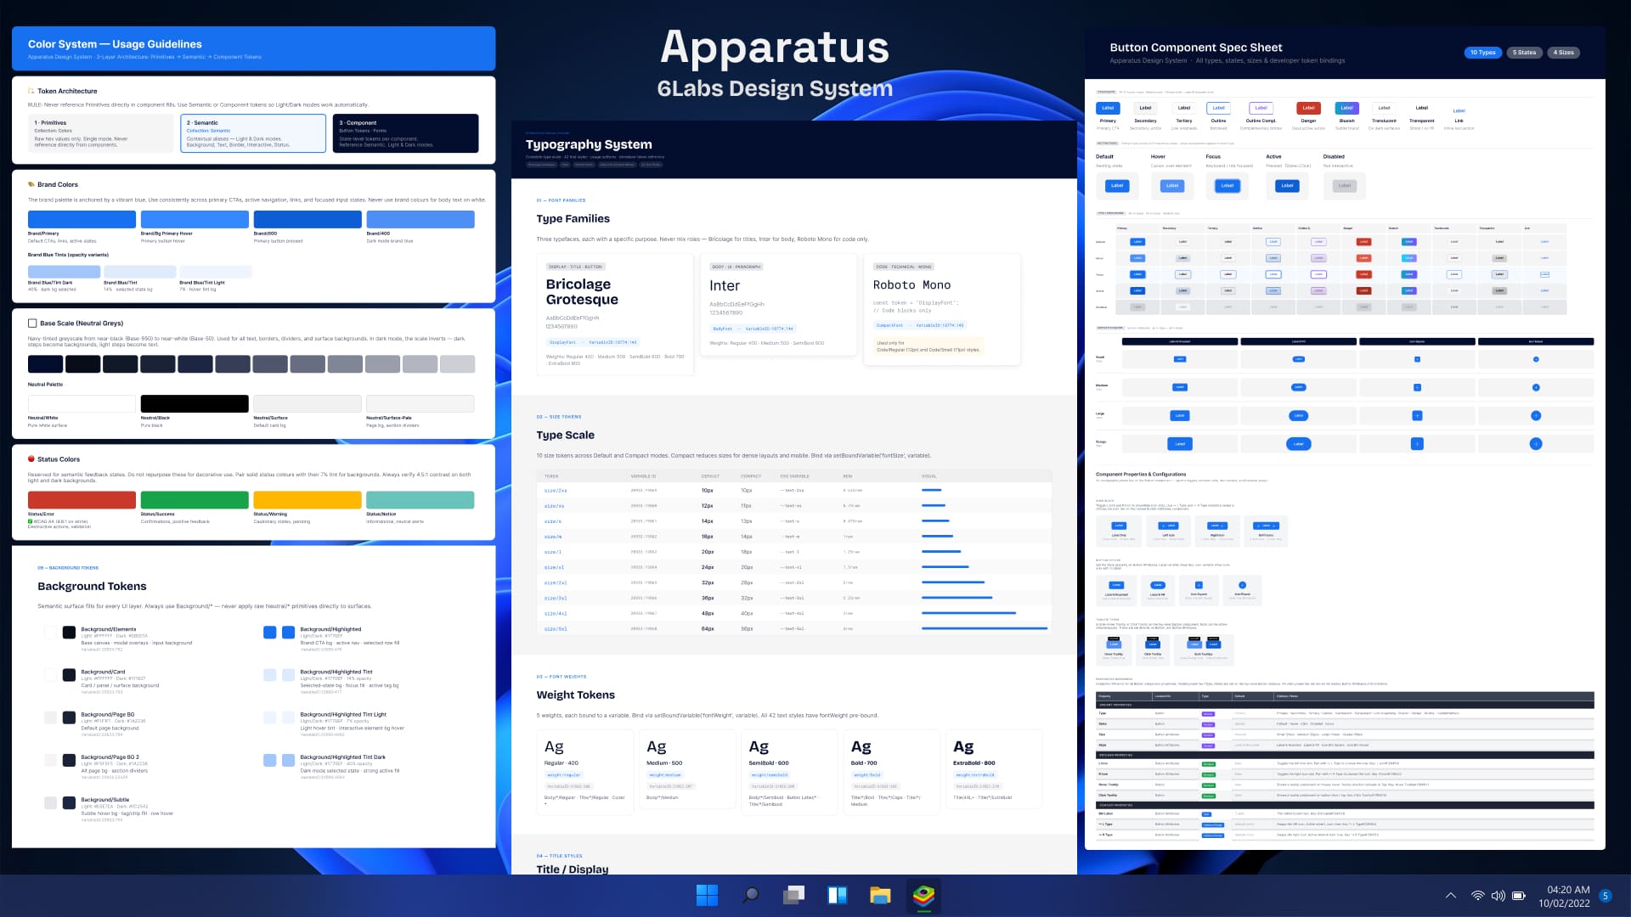Pick the Brand/Bg Primary Hover swatch
The height and width of the screenshot is (917, 1631).
tap(195, 219)
